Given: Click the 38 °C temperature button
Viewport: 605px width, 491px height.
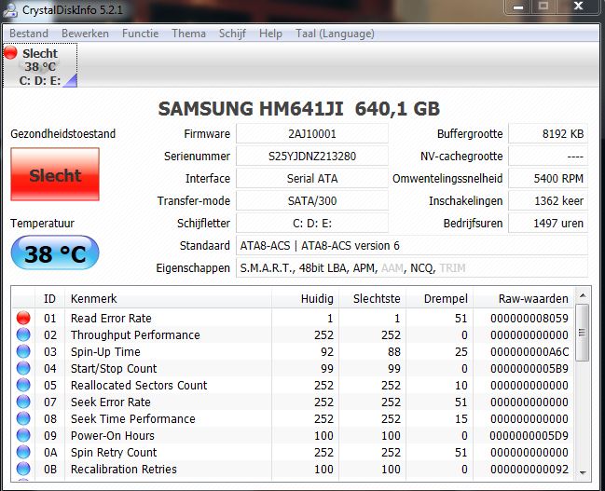Looking at the screenshot, I should [55, 253].
